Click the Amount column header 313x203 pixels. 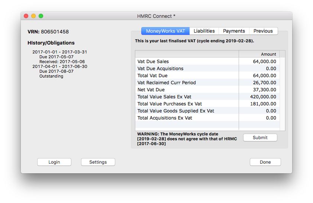coord(259,54)
